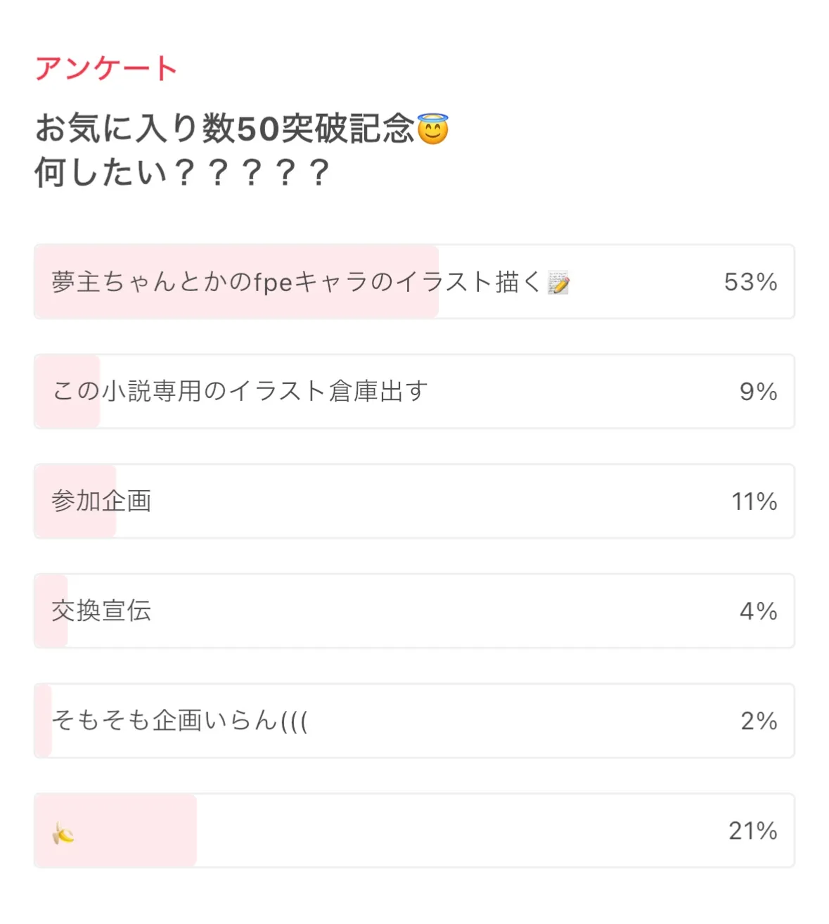This screenshot has height=924, width=829.
Task: Click the 53% result value
Action: pos(750,282)
